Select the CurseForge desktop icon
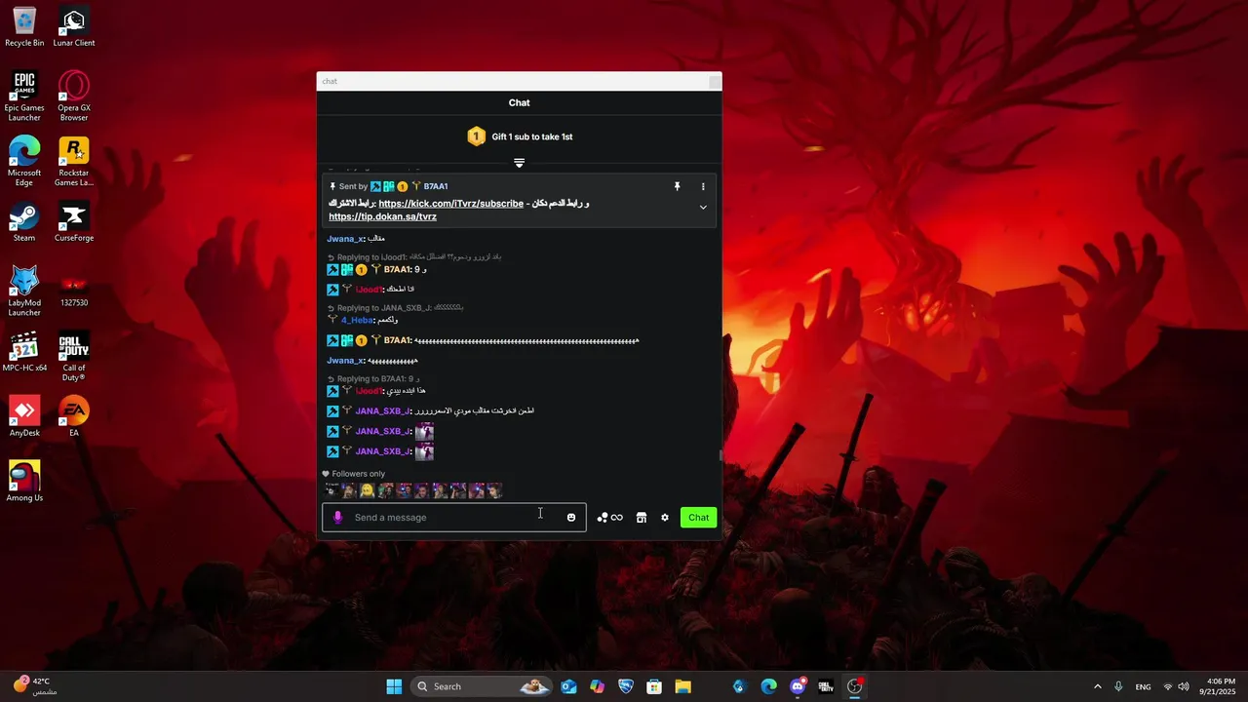The width and height of the screenshot is (1248, 702). click(74, 222)
